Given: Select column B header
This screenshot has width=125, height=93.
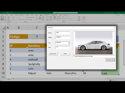Looking at the screenshot, I should (18, 28).
